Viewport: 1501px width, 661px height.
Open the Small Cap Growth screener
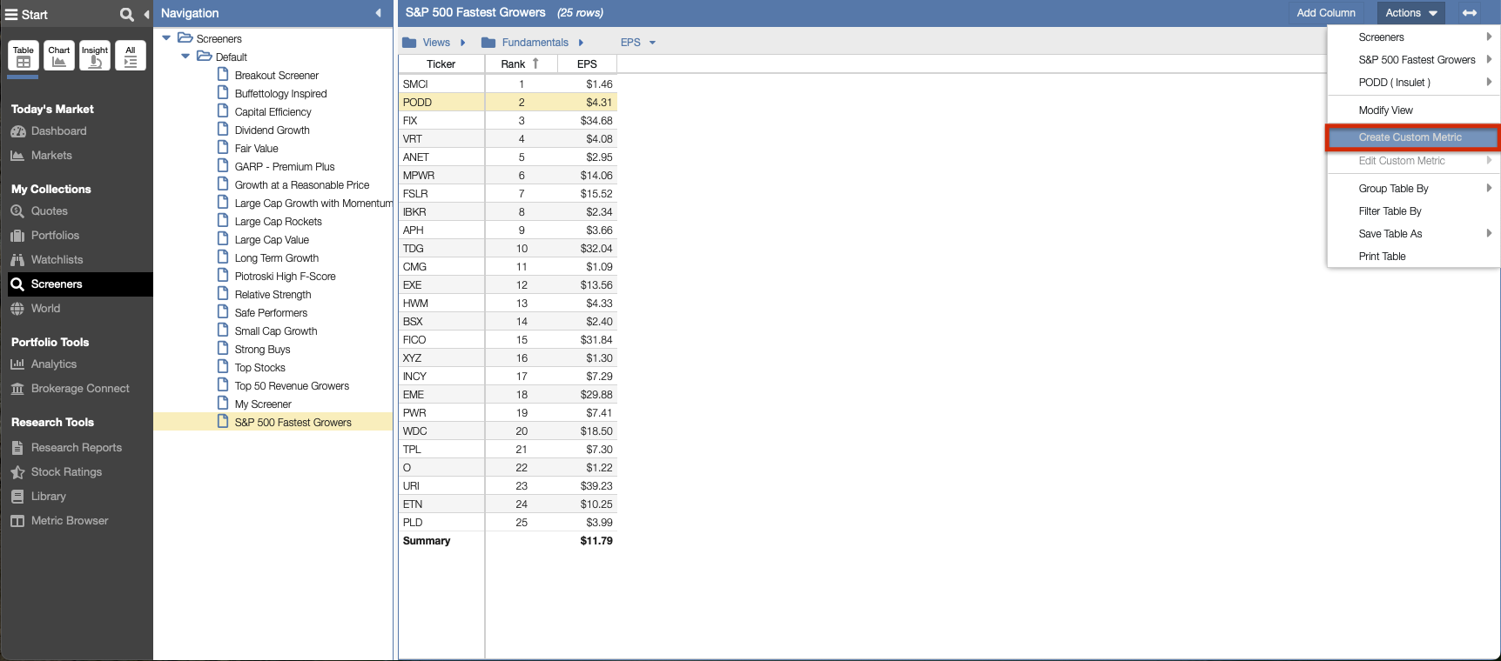pos(276,331)
